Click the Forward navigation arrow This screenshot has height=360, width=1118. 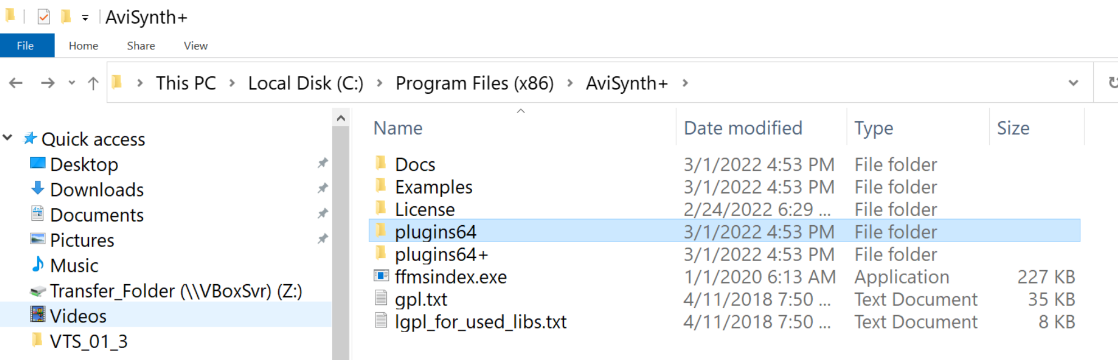pyautogui.click(x=48, y=83)
